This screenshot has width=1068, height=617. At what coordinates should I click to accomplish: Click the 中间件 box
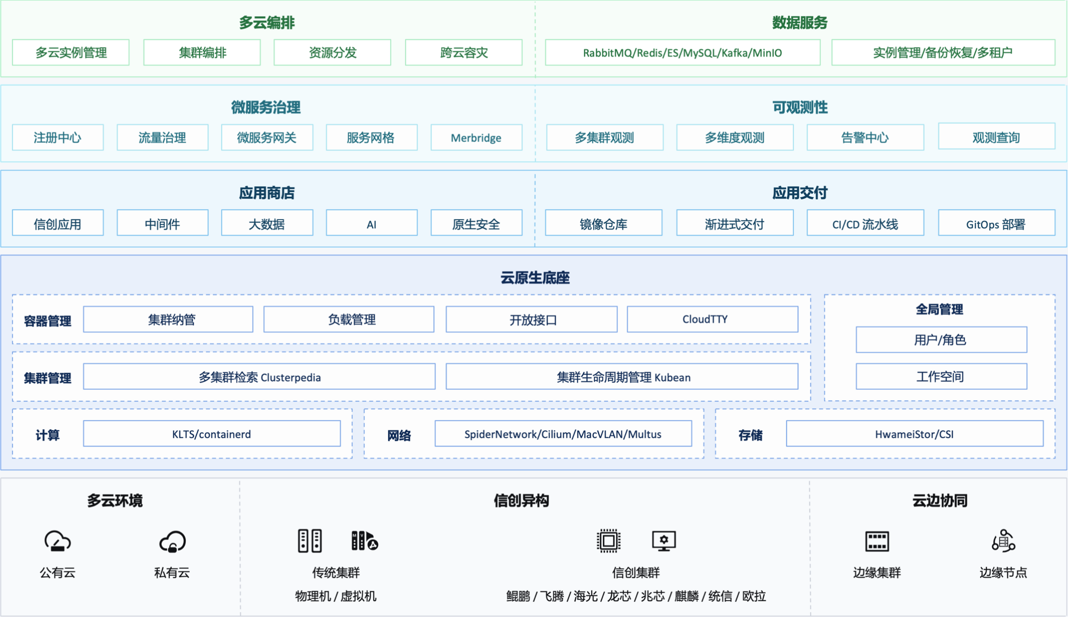[162, 223]
